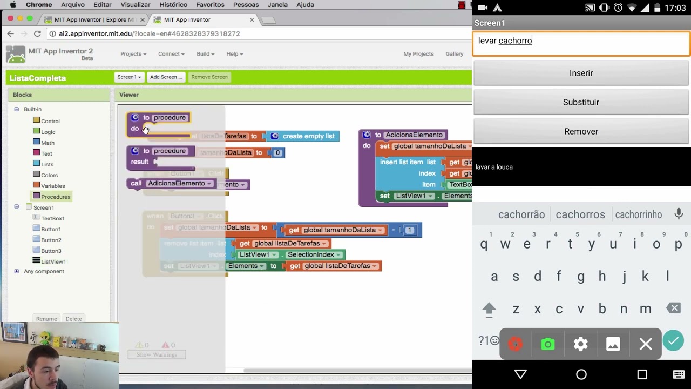Tap the green camera screenshot icon
The image size is (691, 389).
[x=548, y=344]
